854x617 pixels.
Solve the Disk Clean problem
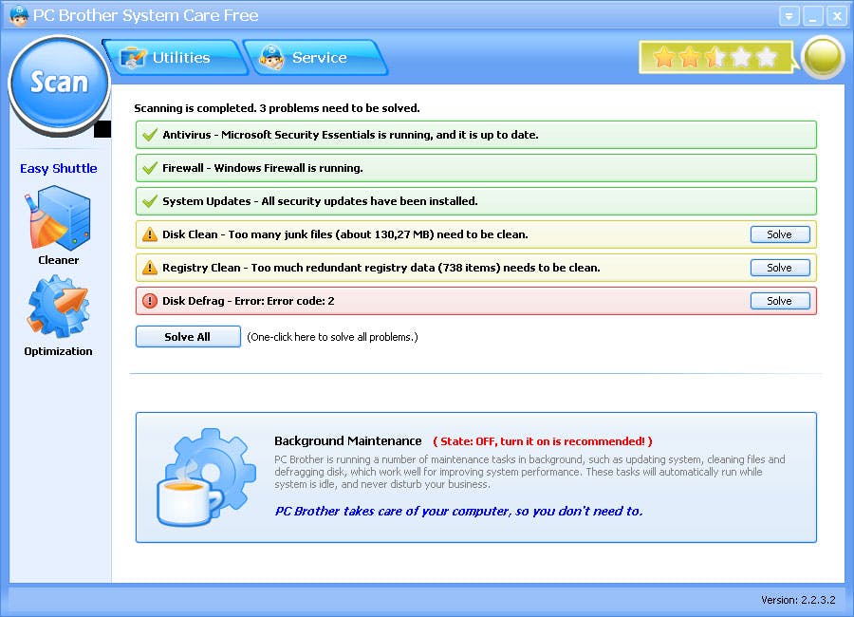click(x=780, y=234)
